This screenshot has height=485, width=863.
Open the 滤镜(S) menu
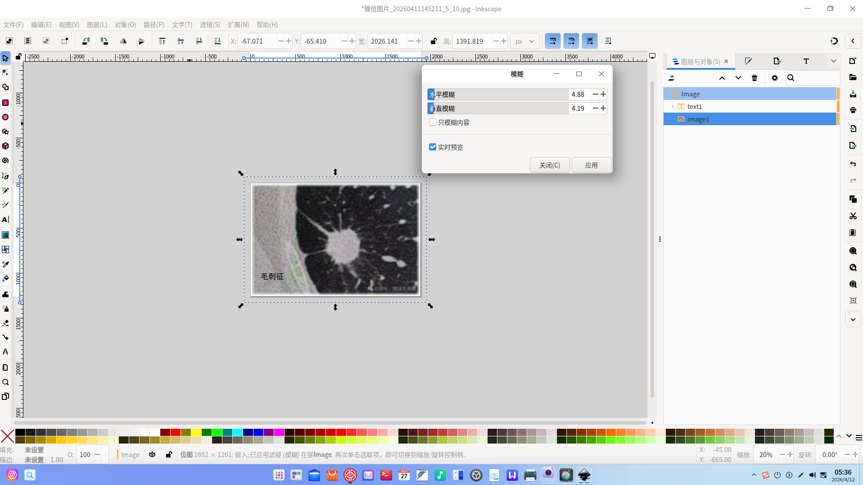tap(210, 25)
